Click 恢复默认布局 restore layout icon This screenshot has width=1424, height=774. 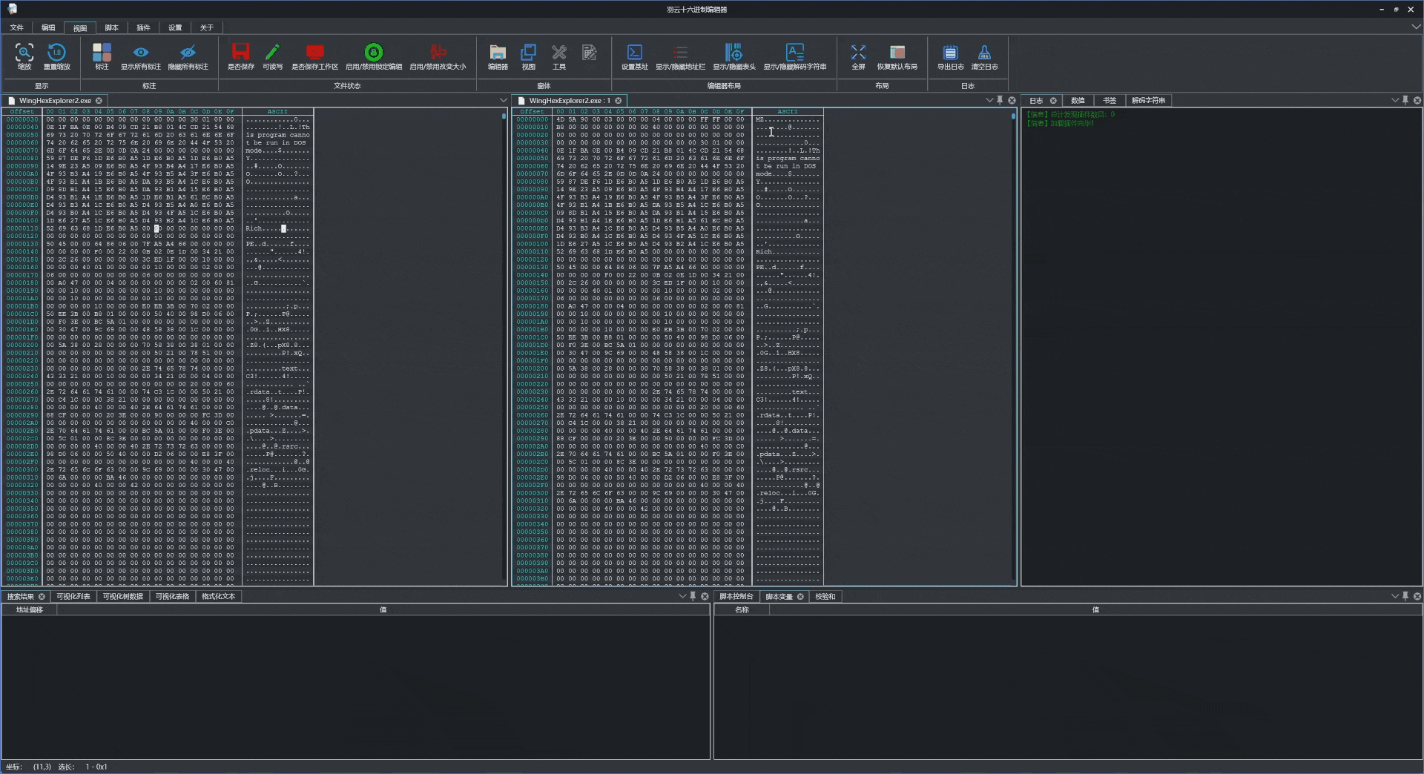(x=897, y=53)
